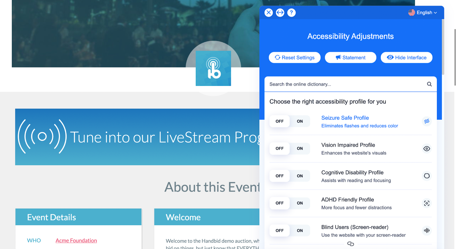The image size is (456, 249).
Task: Click the reposition panel arrows icon
Action: (280, 13)
